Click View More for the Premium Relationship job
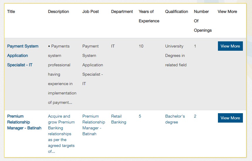The height and width of the screenshot is (161, 252). pyautogui.click(x=230, y=118)
